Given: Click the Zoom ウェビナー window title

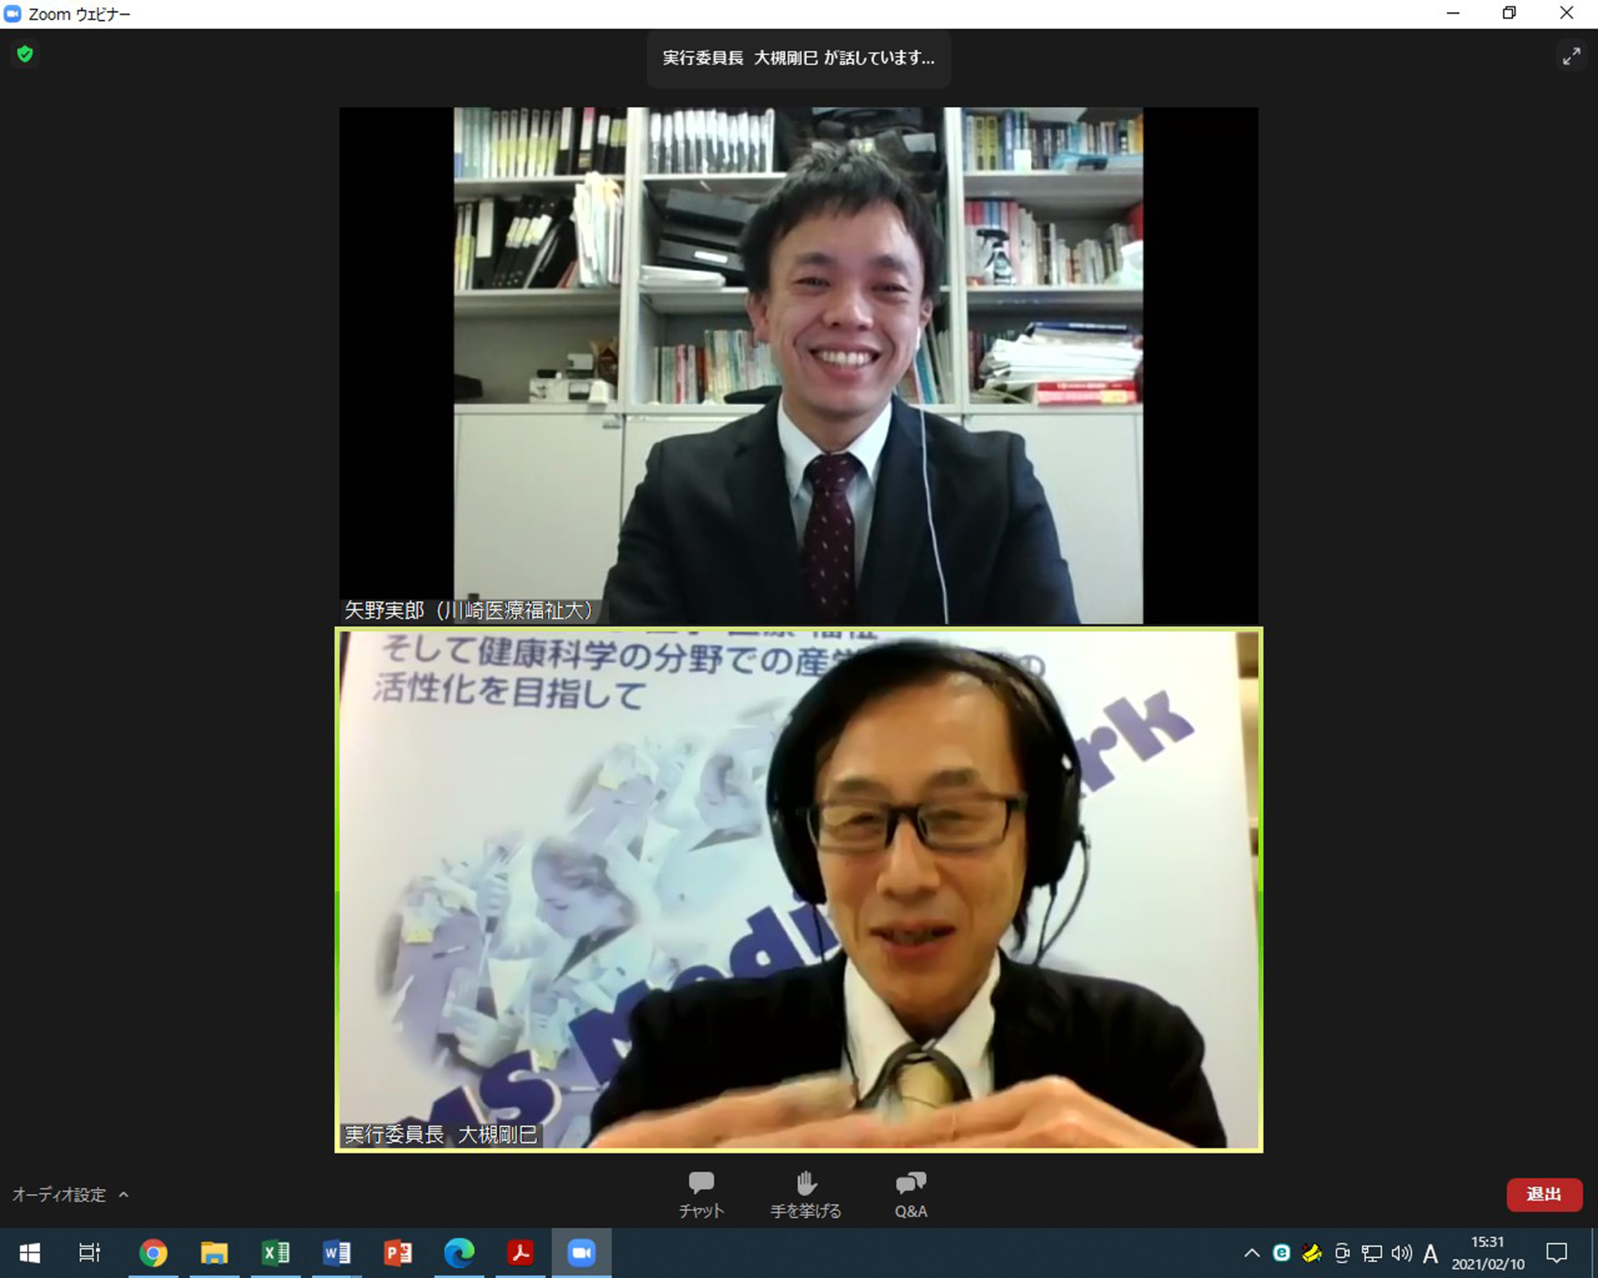Looking at the screenshot, I should tap(79, 14).
